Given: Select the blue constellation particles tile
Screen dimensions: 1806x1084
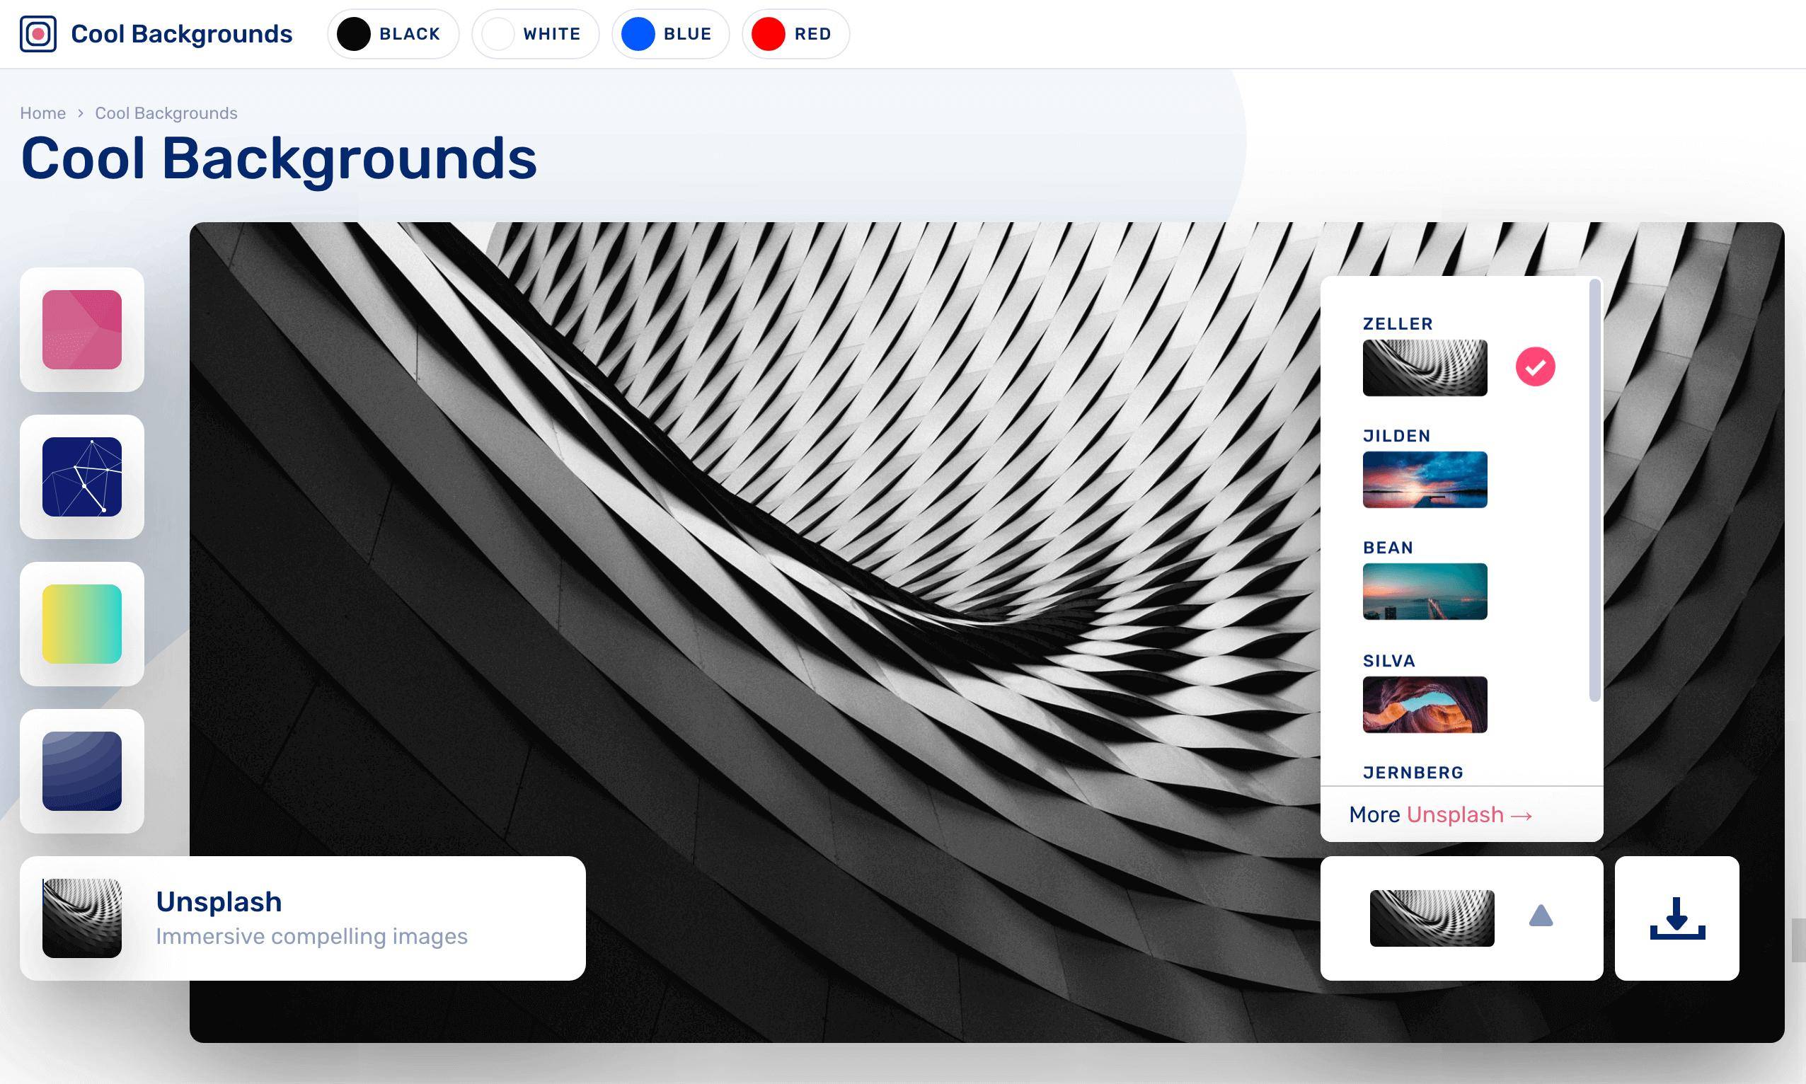Looking at the screenshot, I should (x=82, y=477).
